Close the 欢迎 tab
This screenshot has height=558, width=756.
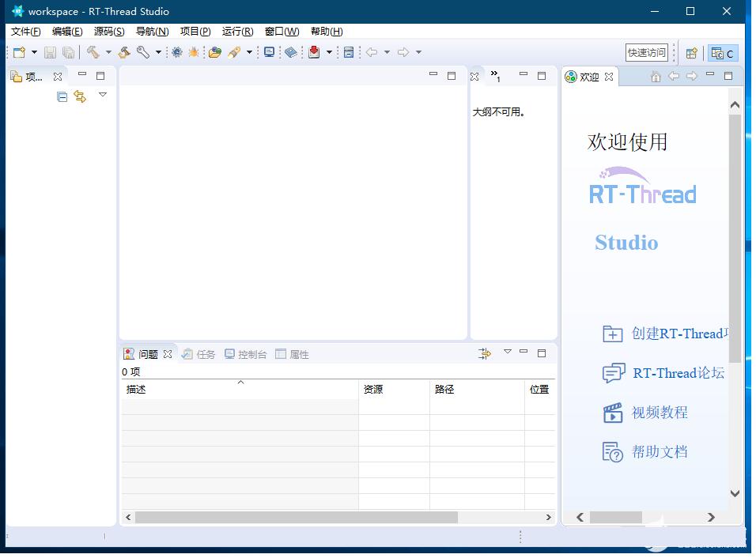(x=609, y=77)
